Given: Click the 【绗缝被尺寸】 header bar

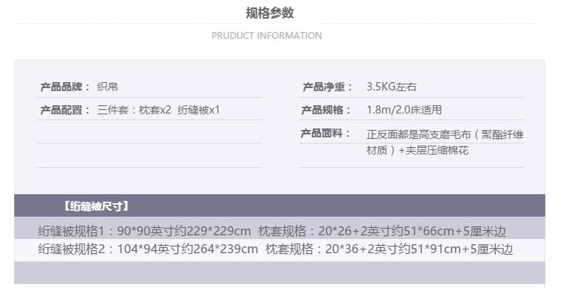Looking at the screenshot, I should (280, 205).
